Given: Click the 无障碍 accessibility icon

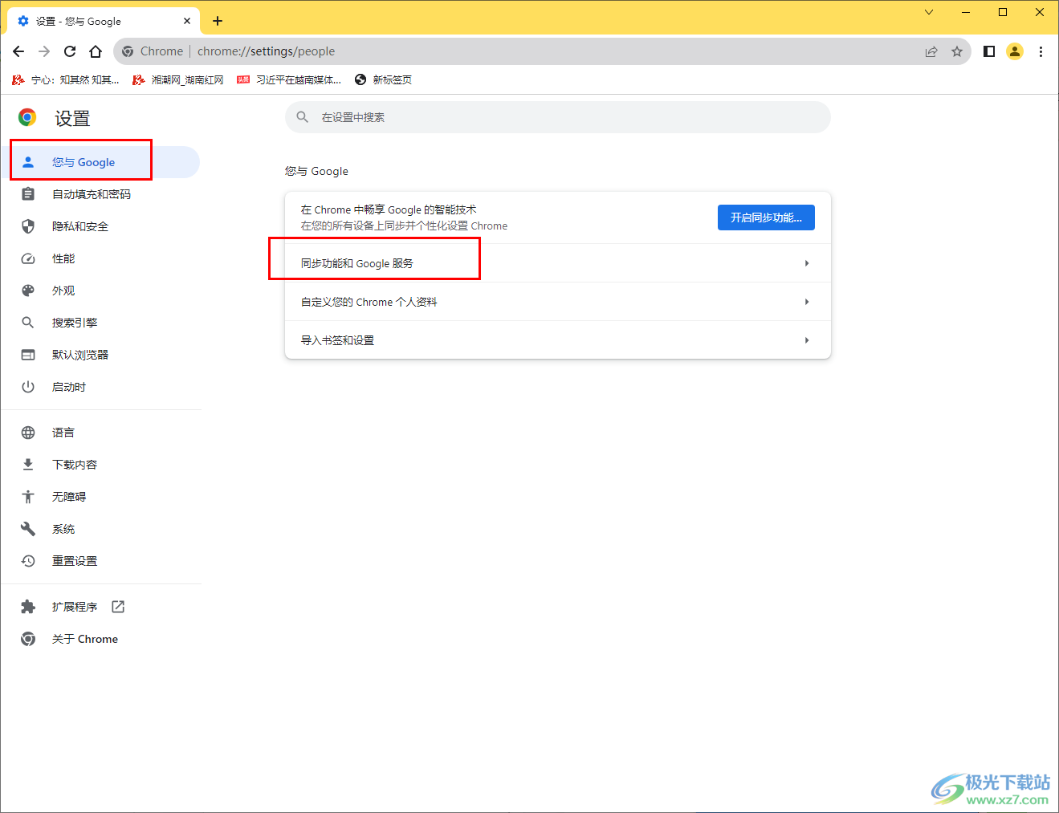Looking at the screenshot, I should coord(28,497).
